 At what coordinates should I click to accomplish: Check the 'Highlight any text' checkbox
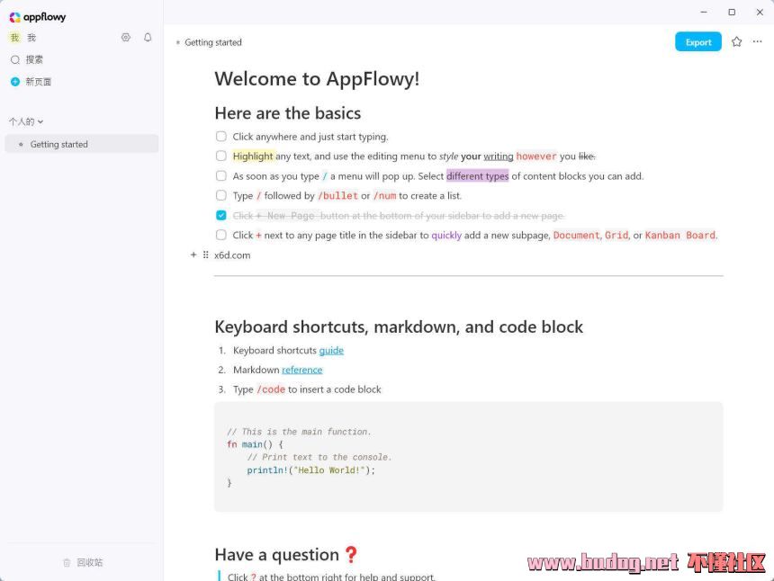point(221,156)
